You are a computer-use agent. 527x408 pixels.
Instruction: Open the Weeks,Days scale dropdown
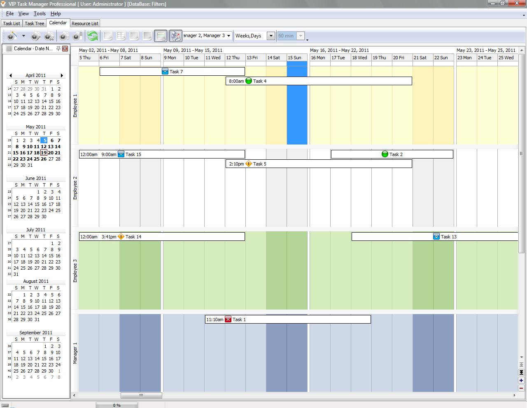271,36
